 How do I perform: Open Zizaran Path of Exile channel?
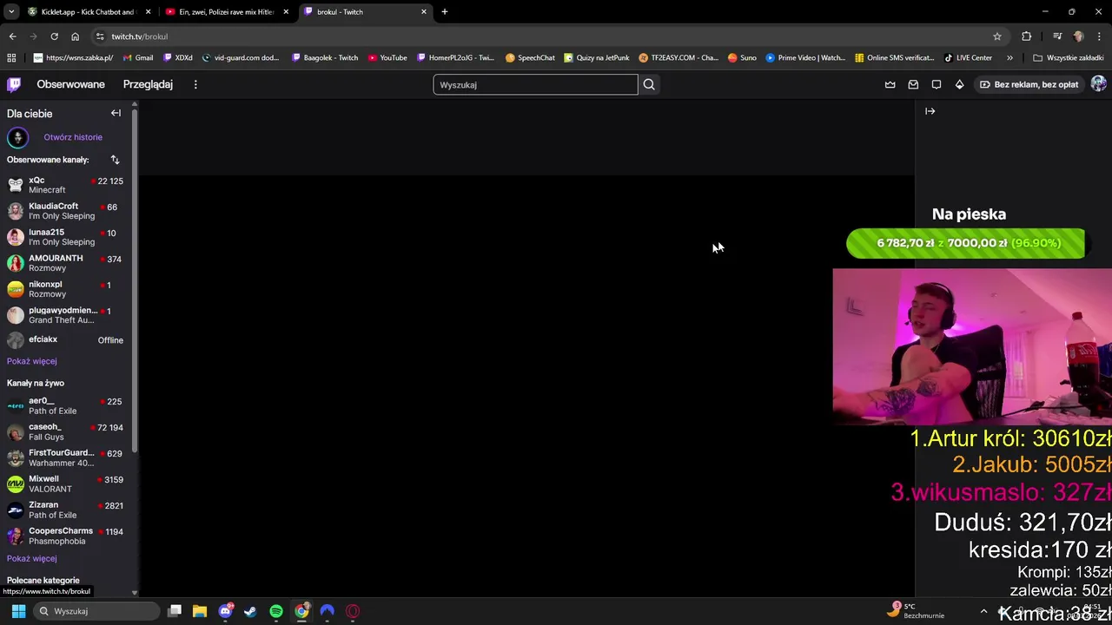click(x=65, y=510)
